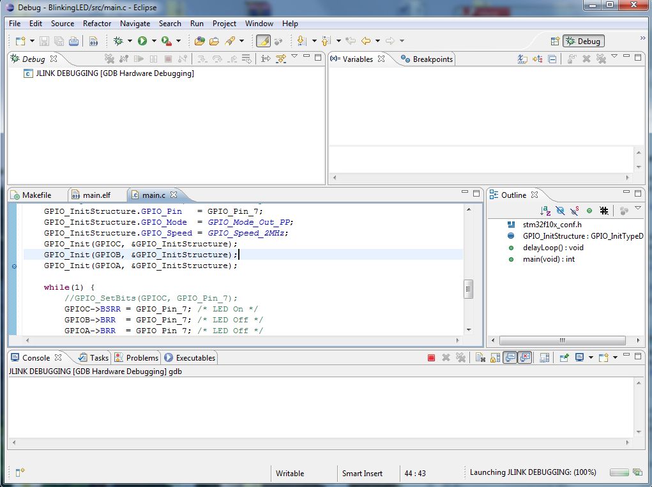Select main(void) : int in Outline

pos(549,259)
